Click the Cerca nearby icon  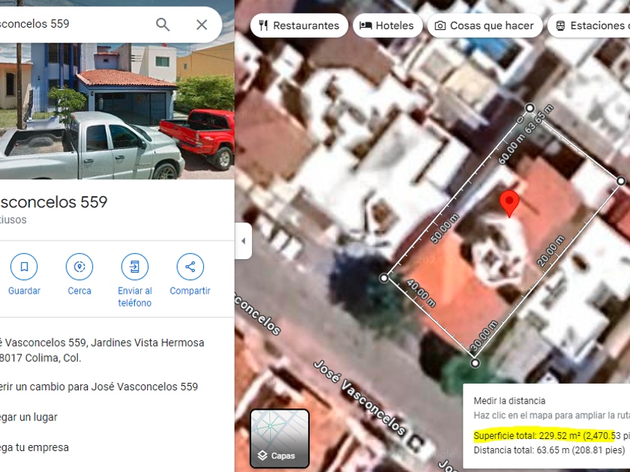(79, 267)
